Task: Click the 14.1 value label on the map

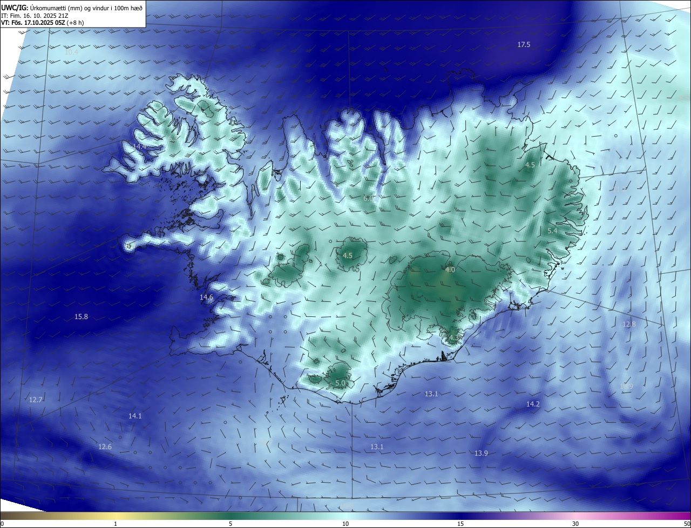Action: pos(135,416)
